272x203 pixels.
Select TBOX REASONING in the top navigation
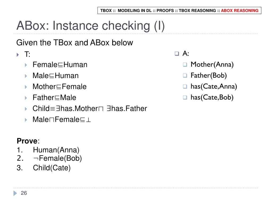click(x=197, y=11)
